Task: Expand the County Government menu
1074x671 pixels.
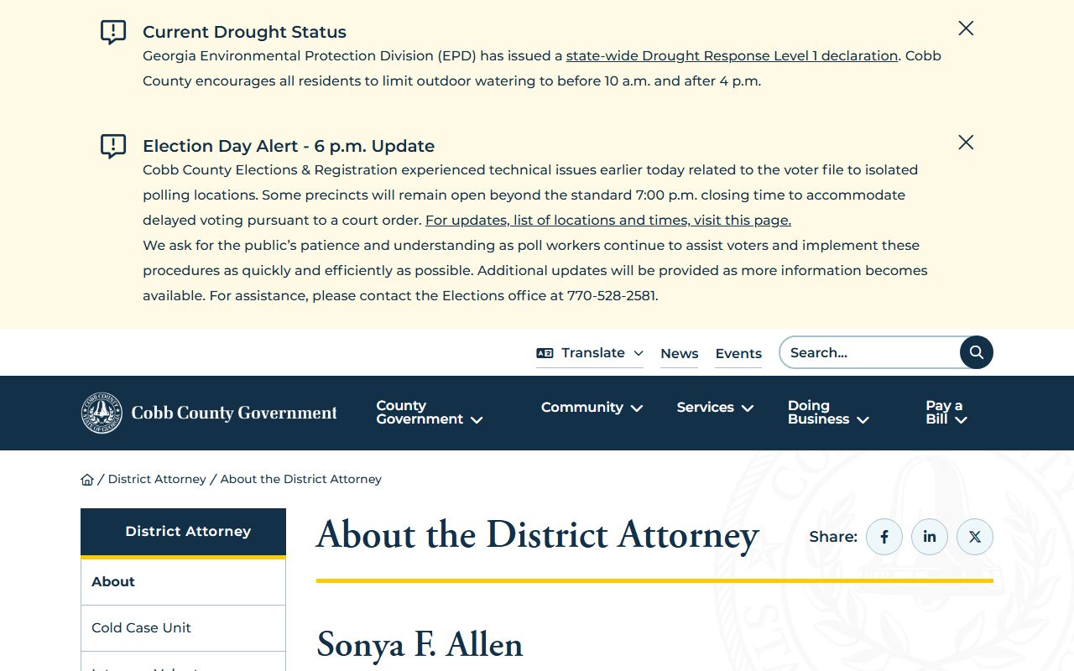Action: click(x=430, y=413)
